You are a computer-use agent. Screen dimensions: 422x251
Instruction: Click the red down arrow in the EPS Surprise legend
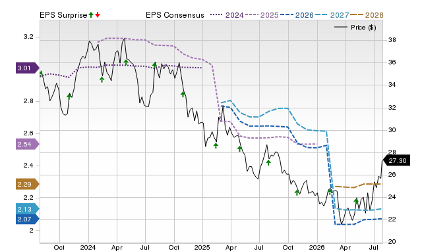[x=98, y=15]
